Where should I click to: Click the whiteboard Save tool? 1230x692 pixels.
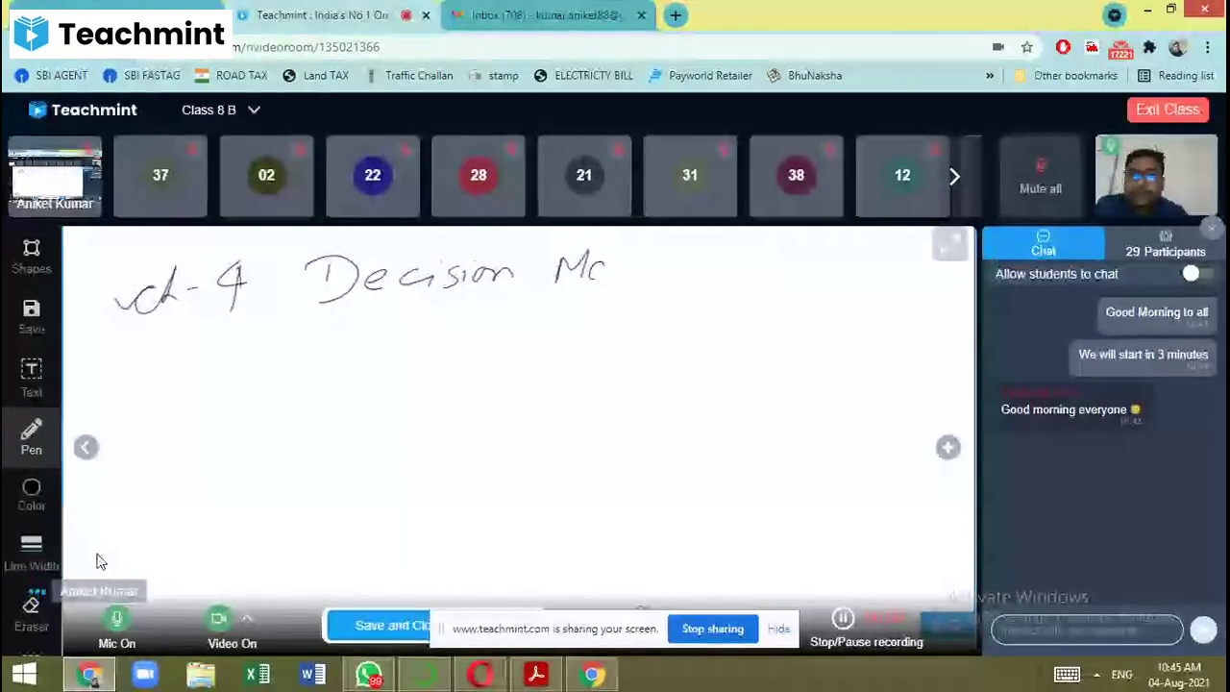click(x=31, y=316)
